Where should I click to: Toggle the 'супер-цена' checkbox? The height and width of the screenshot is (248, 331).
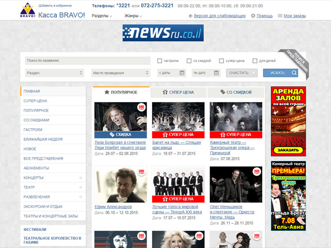point(221,61)
